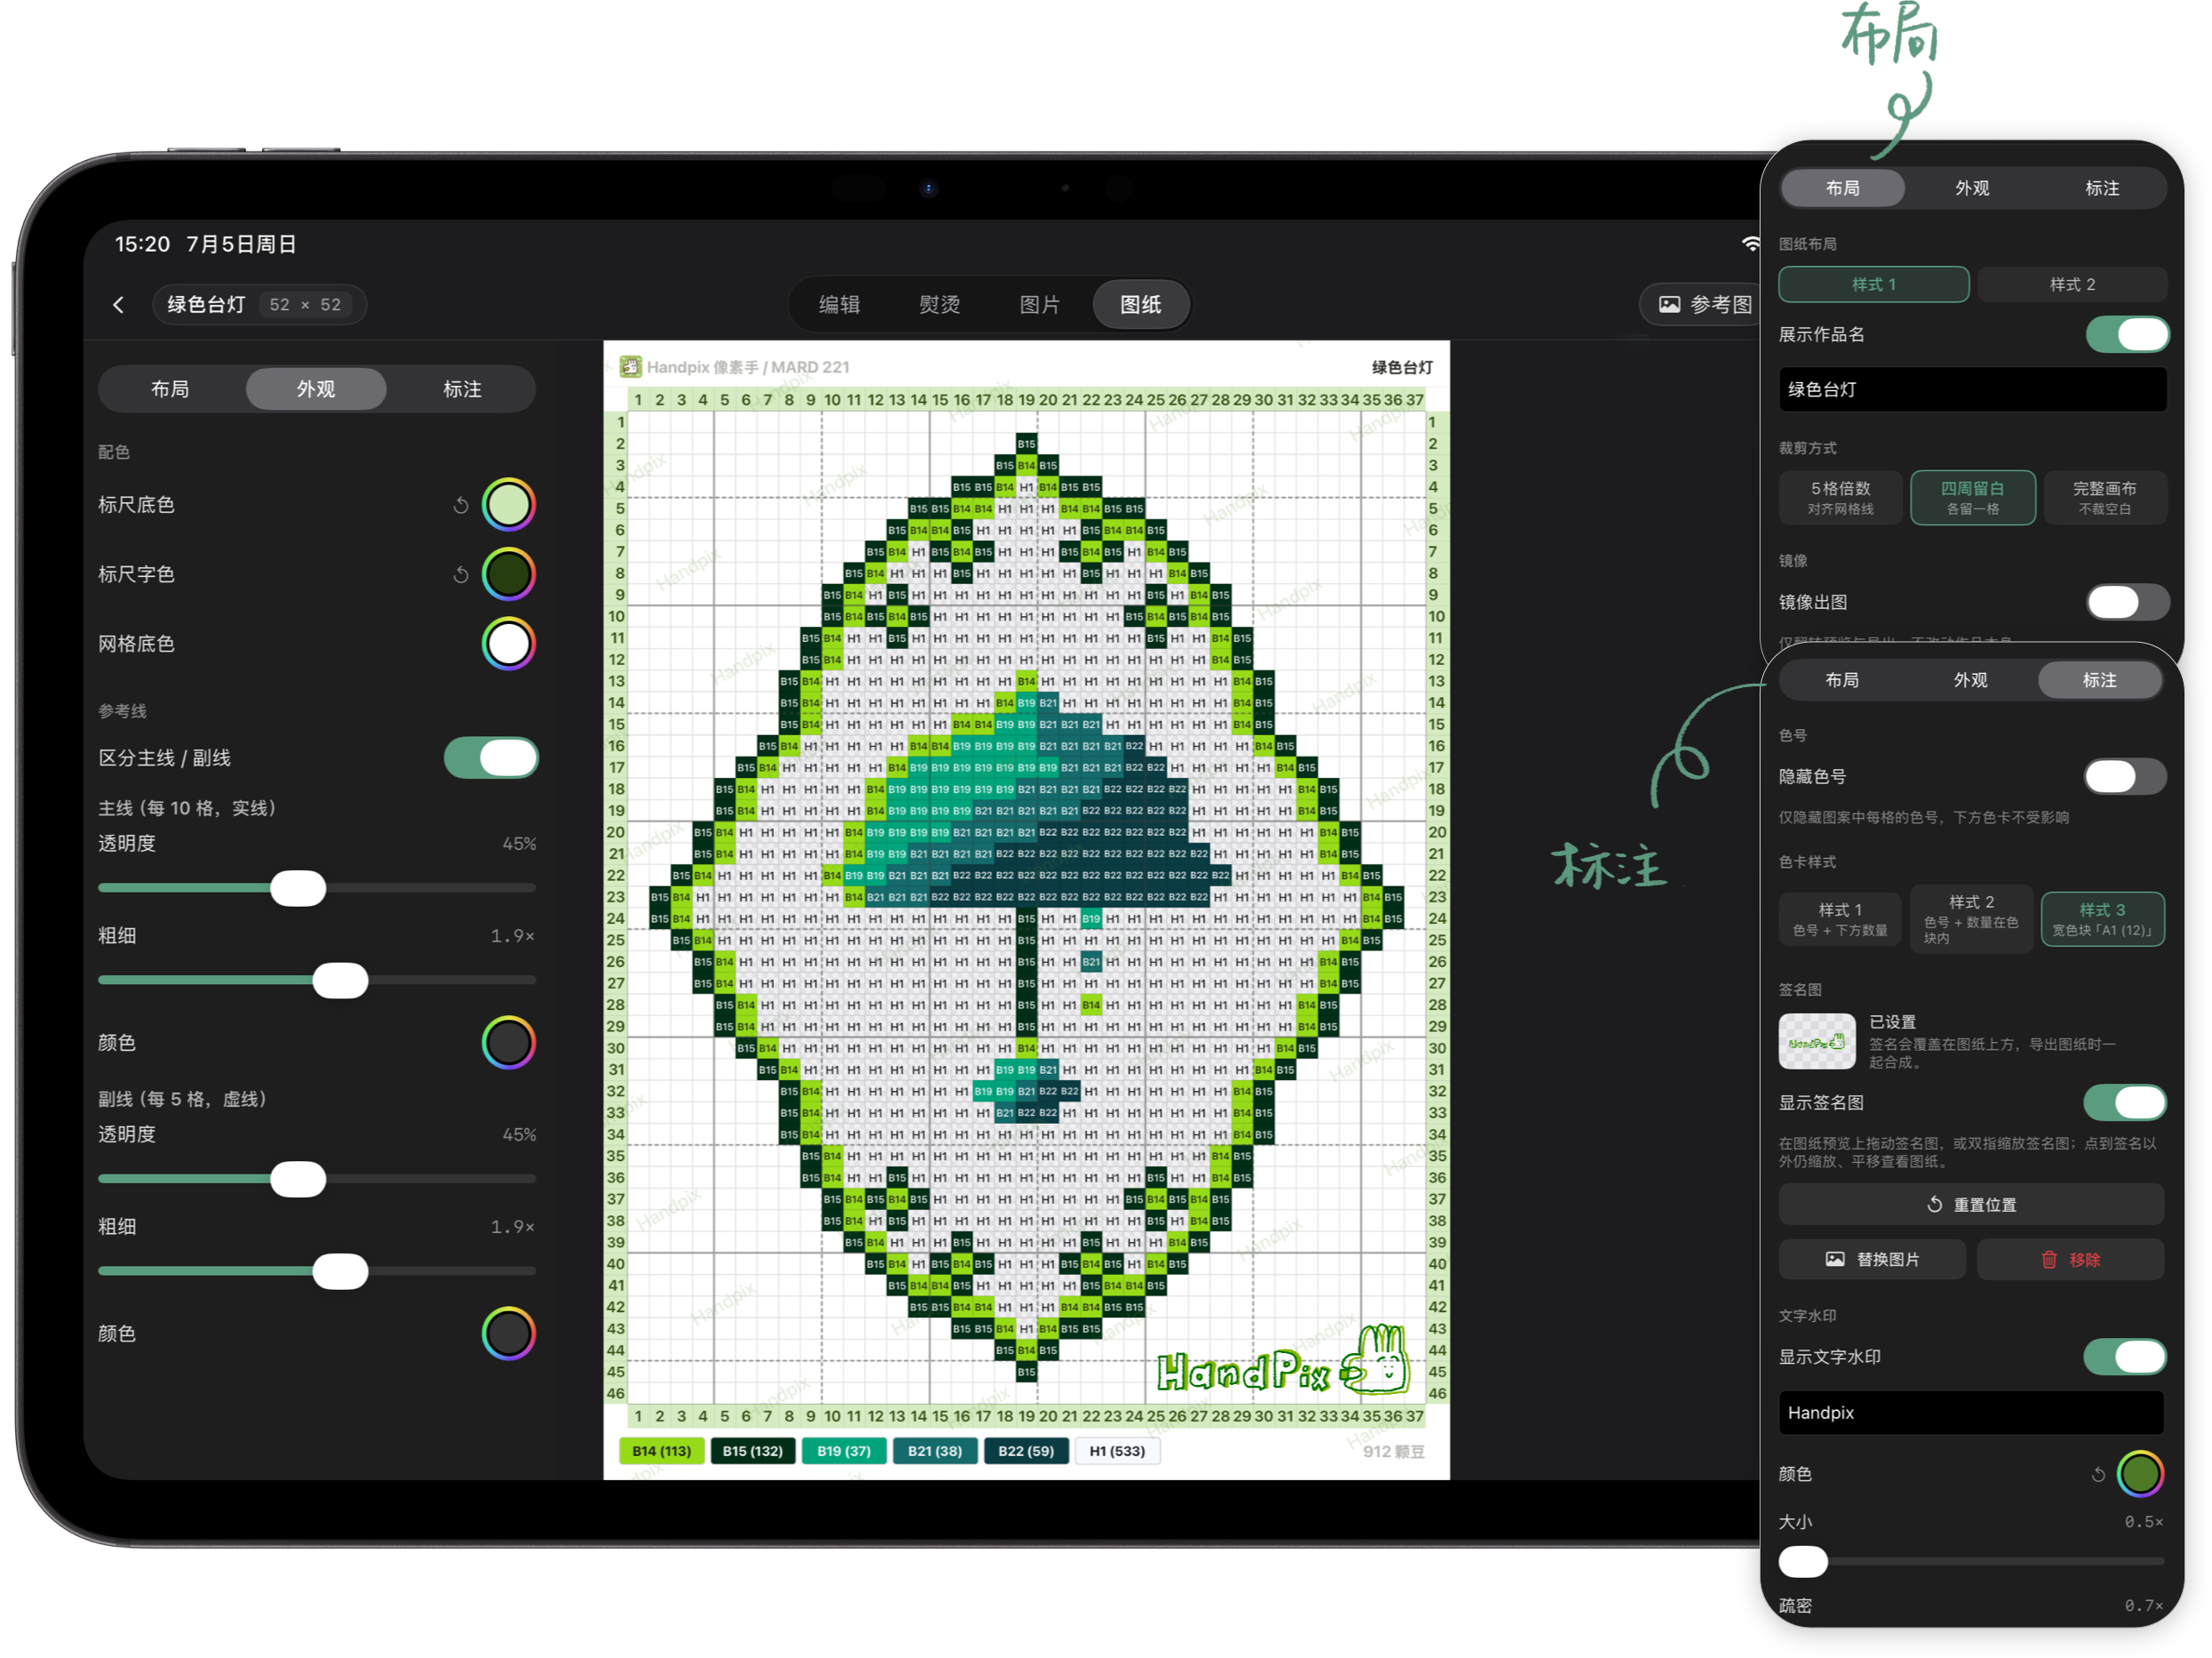Choose full canvas crop mode

coord(2105,497)
